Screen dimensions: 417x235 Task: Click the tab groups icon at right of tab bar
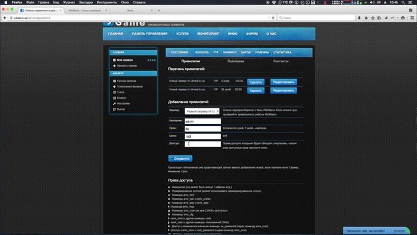tap(410, 10)
